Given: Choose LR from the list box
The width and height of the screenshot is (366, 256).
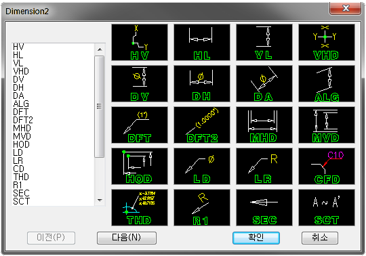Looking at the screenshot, I should 18,161.
